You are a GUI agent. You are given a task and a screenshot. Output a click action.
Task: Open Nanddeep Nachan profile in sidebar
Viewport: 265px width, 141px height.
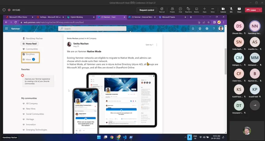pyautogui.click(x=33, y=38)
